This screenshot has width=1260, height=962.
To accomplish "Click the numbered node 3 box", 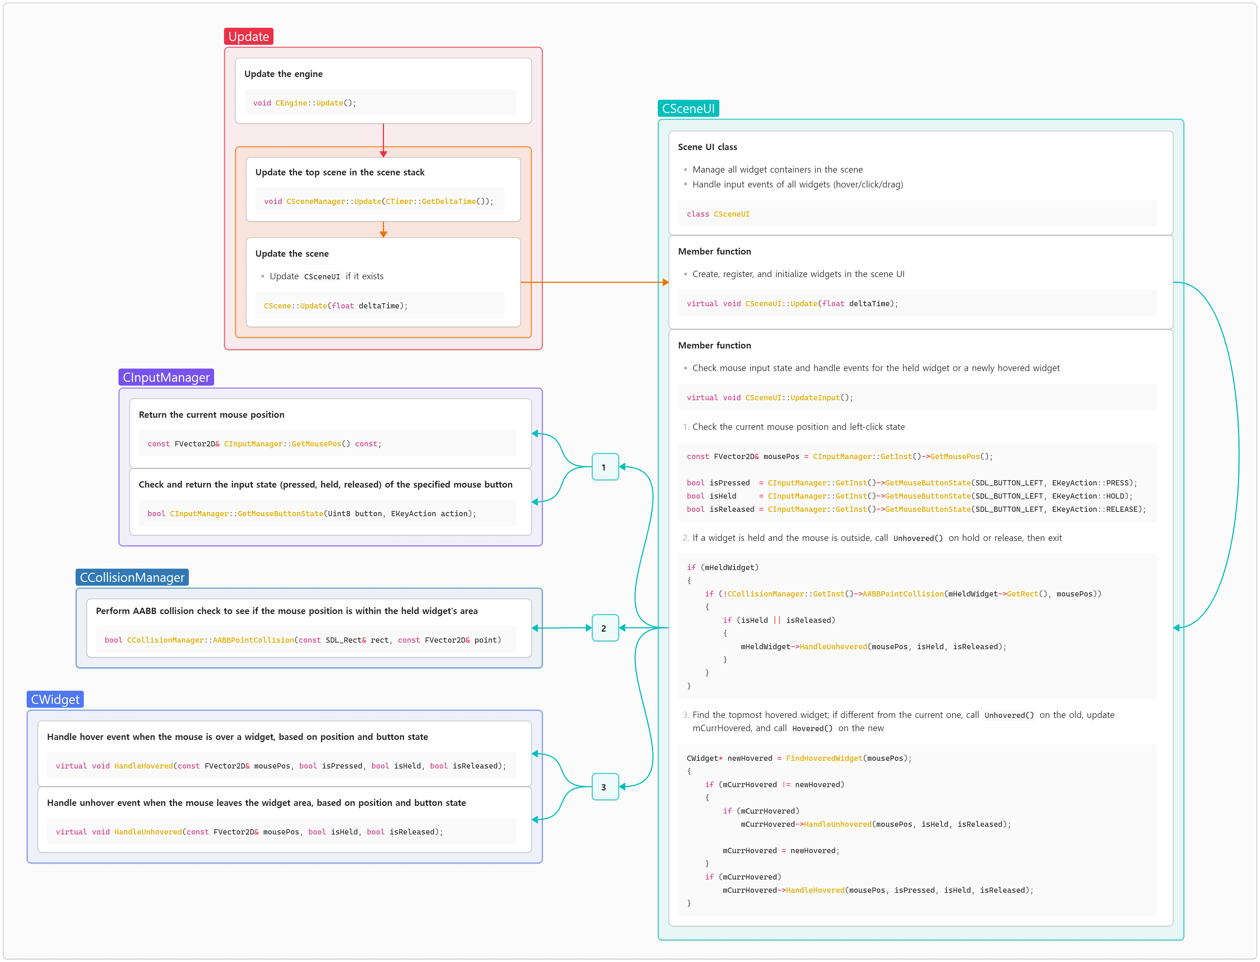I will coord(605,787).
